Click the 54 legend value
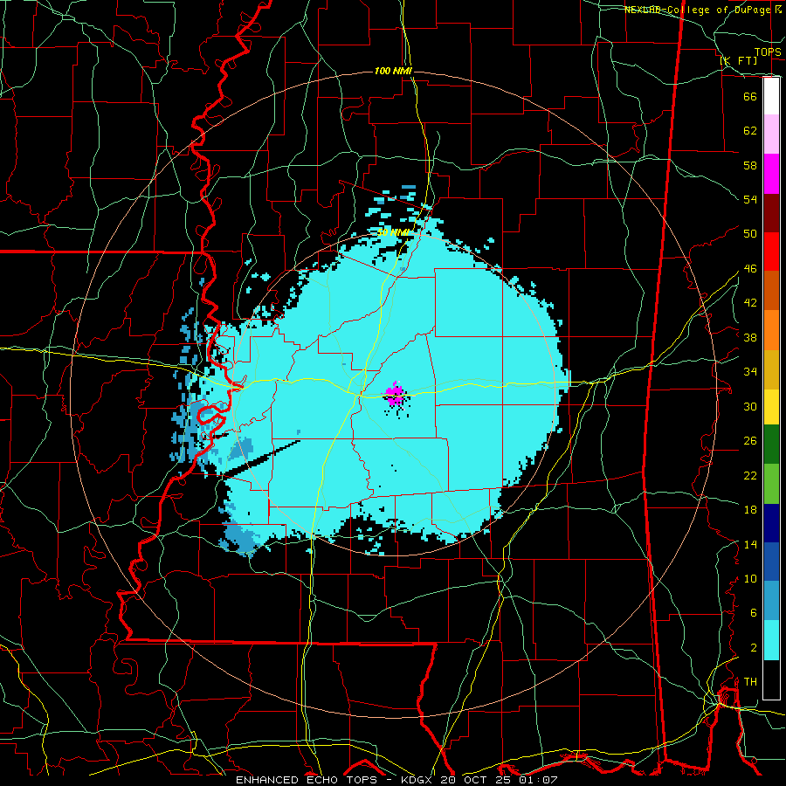The image size is (786, 786). [750, 199]
